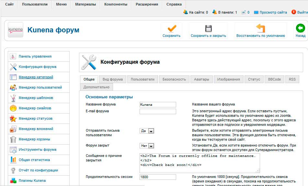
Task: Switch to the Вид форума tab
Action: coord(113,80)
